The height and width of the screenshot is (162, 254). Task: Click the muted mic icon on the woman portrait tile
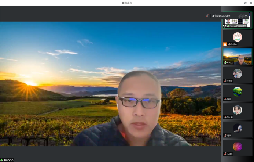point(225,117)
